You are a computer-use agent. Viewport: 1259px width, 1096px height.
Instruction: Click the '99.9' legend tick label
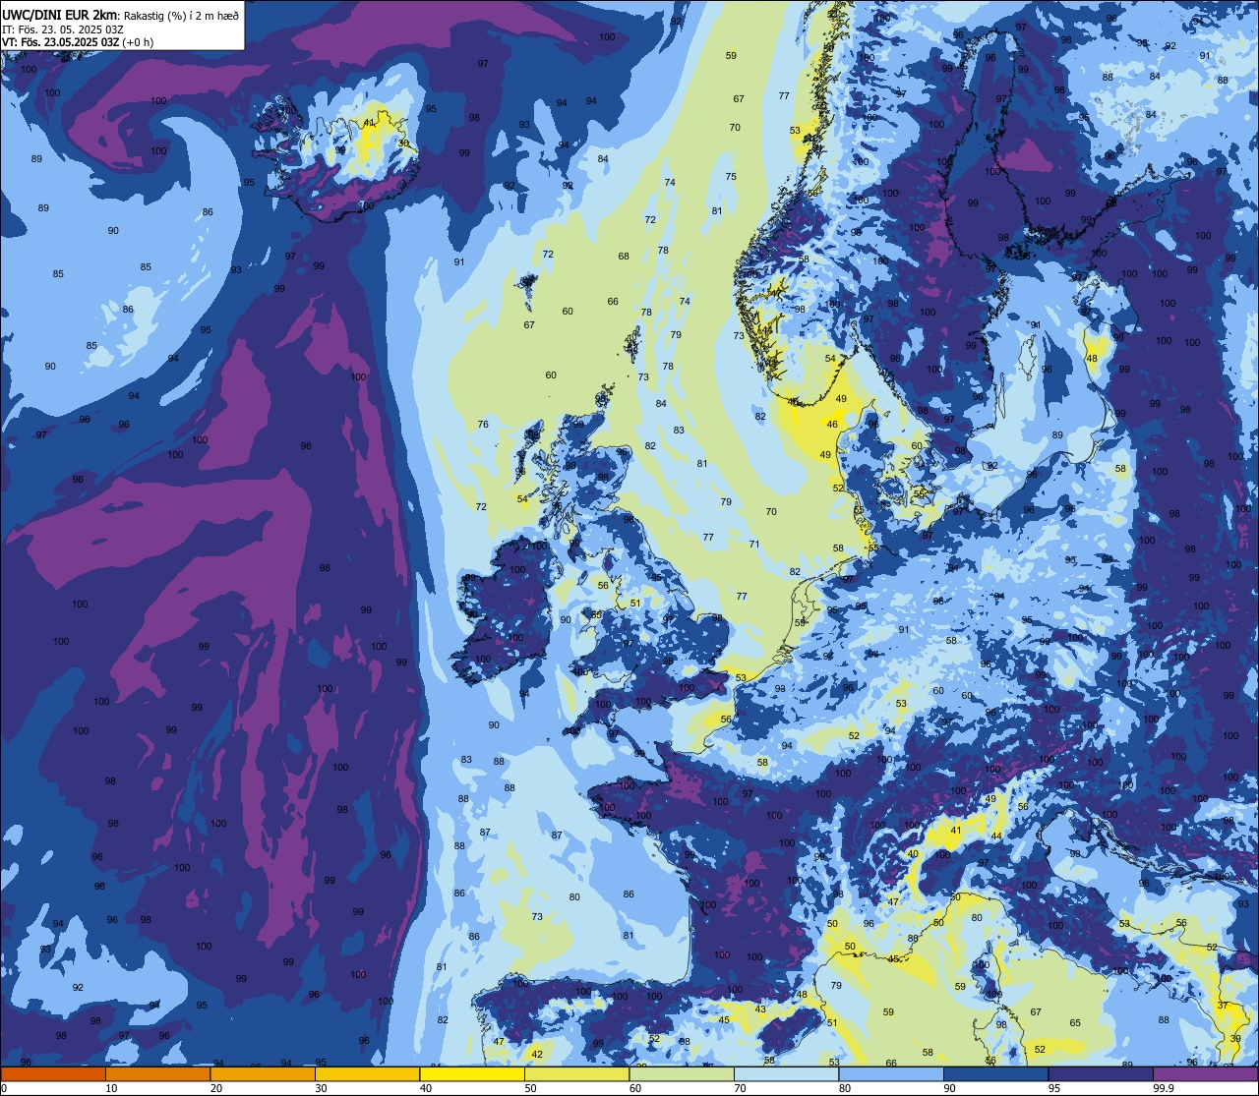click(x=1165, y=1088)
